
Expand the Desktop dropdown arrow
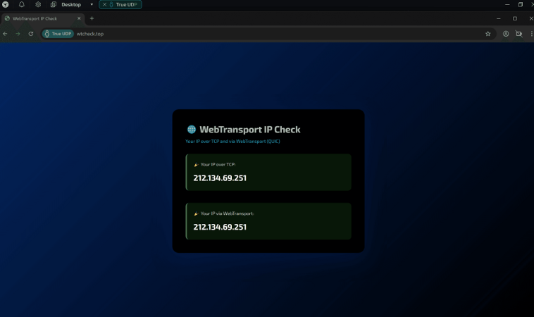click(x=92, y=4)
